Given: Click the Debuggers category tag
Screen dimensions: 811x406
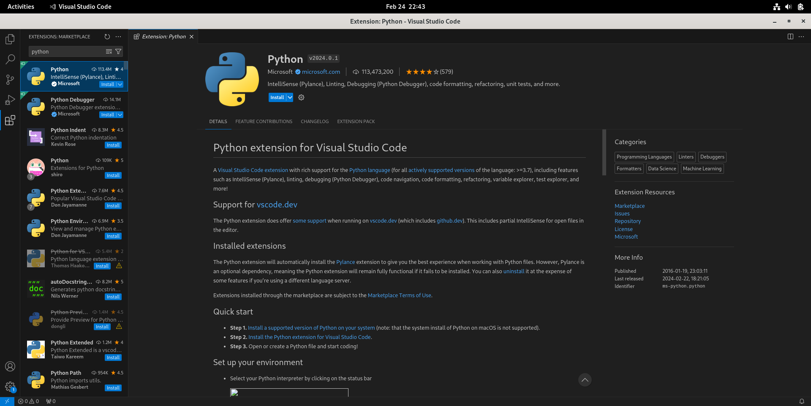Looking at the screenshot, I should (x=712, y=157).
